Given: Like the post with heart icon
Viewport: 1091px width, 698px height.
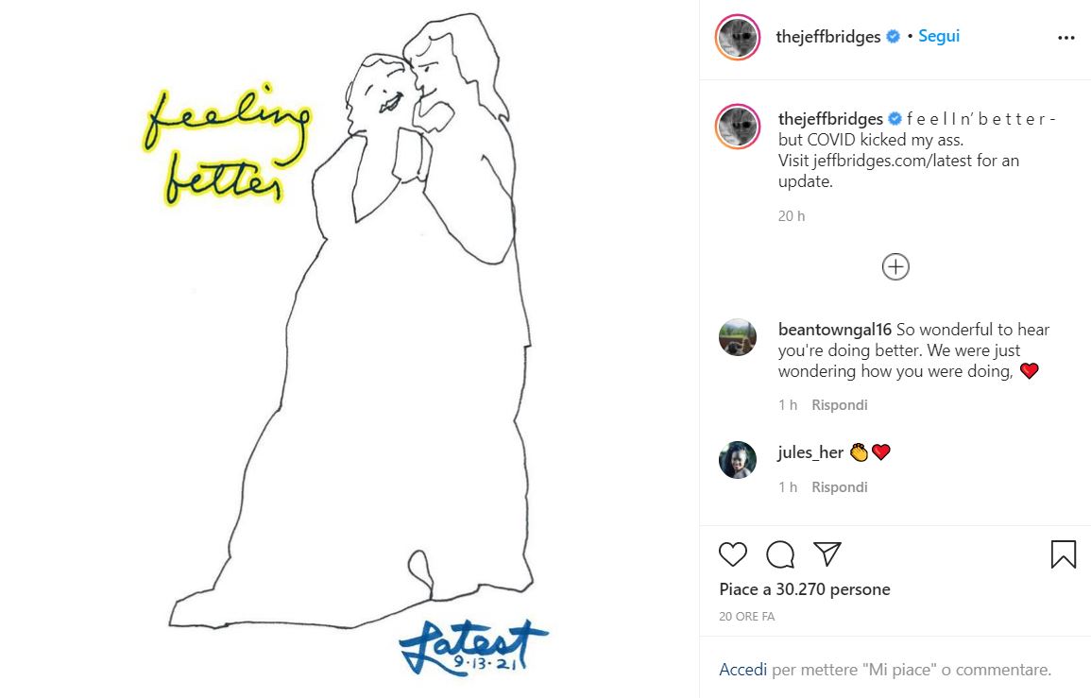Looking at the screenshot, I should click(733, 553).
